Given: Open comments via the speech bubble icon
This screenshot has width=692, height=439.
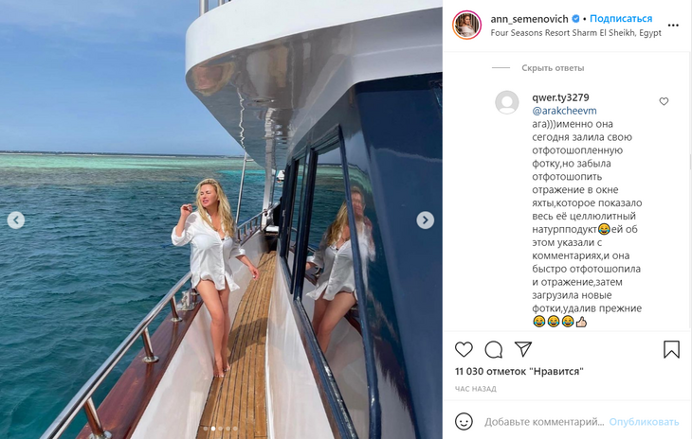Looking at the screenshot, I should 493,349.
